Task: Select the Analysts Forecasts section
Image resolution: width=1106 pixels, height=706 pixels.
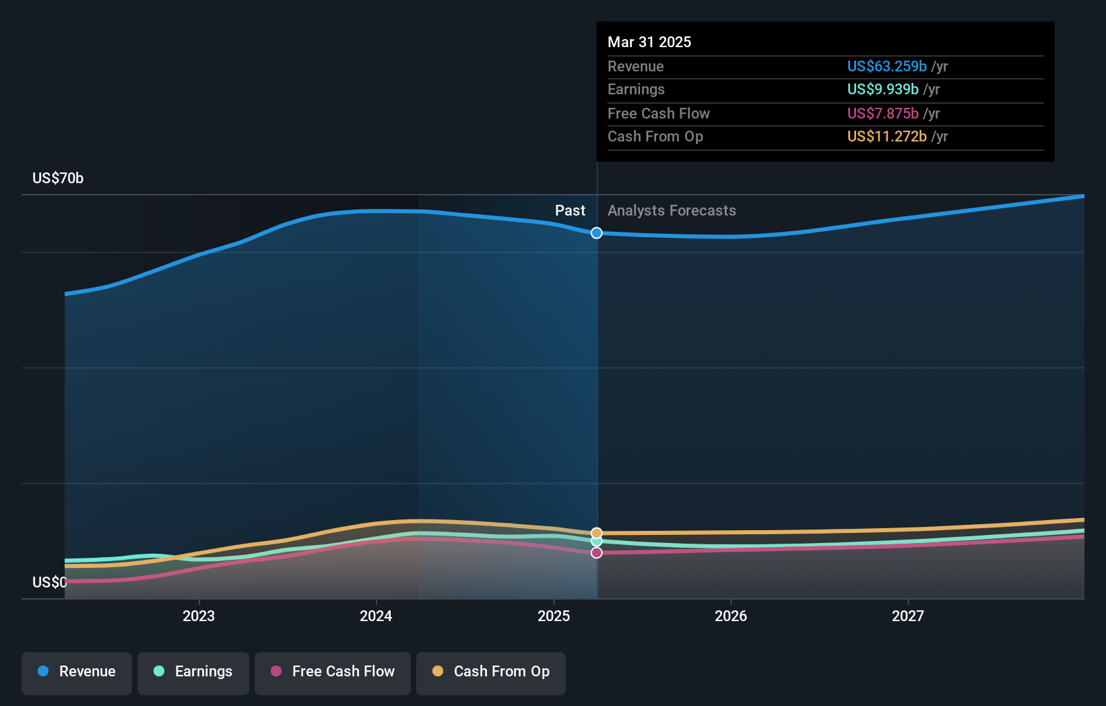Action: (672, 210)
